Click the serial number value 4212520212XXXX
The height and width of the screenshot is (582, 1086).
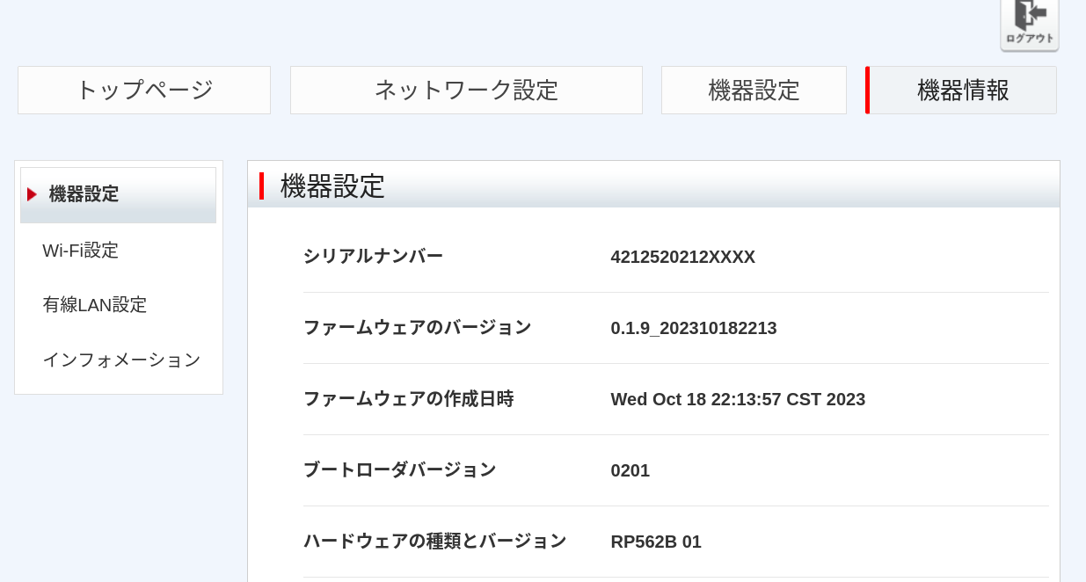(x=682, y=257)
